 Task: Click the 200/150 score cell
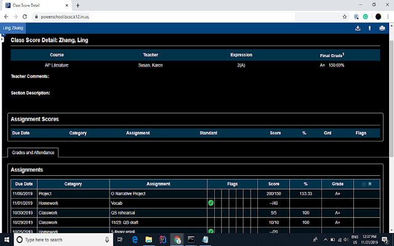click(273, 194)
